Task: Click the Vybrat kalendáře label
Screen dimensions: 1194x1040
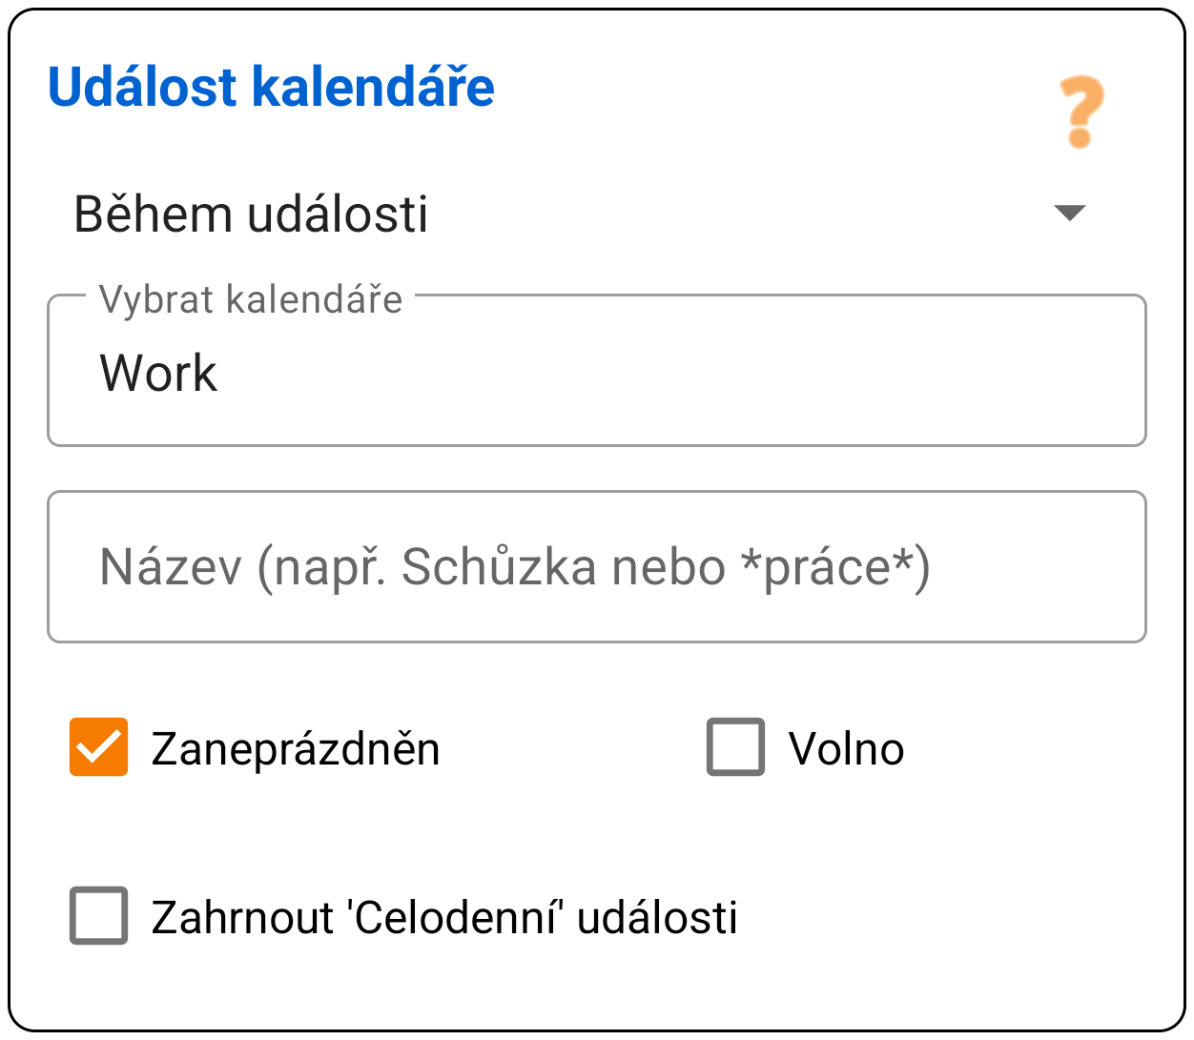Action: pos(251,298)
